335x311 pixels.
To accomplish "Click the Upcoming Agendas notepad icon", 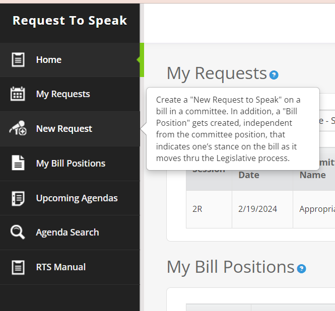I will pos(18,198).
